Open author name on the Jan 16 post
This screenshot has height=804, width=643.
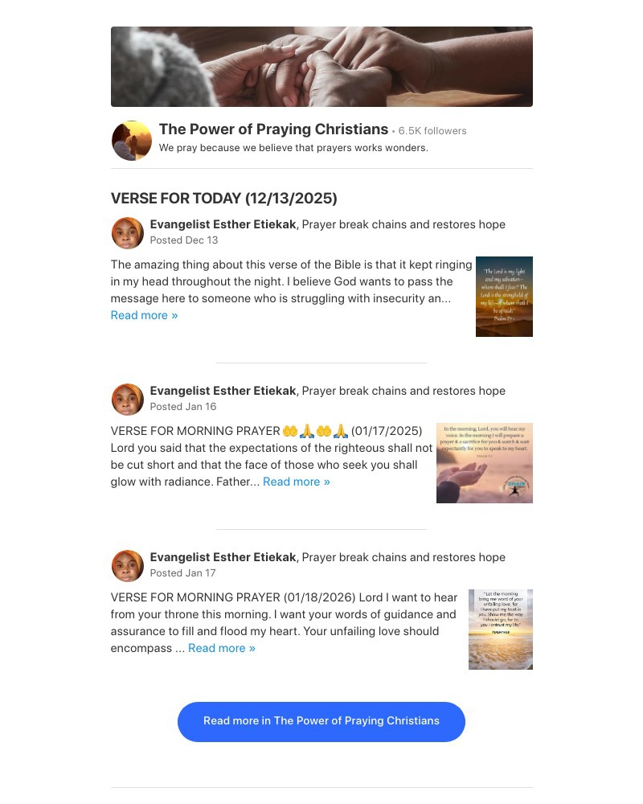[223, 391]
